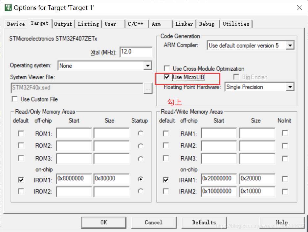Click the IRAM1 Start address field
Image resolution: width=308 pixels, height=232 pixels.
[x=219, y=179]
